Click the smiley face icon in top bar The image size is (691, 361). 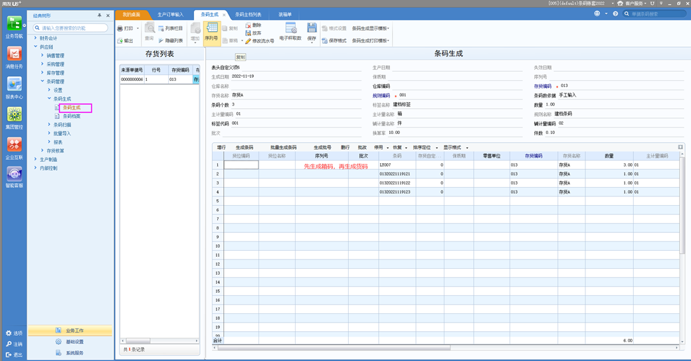click(x=597, y=14)
